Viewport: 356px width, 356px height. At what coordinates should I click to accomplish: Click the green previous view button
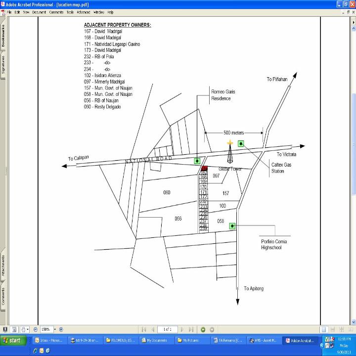(x=203, y=329)
